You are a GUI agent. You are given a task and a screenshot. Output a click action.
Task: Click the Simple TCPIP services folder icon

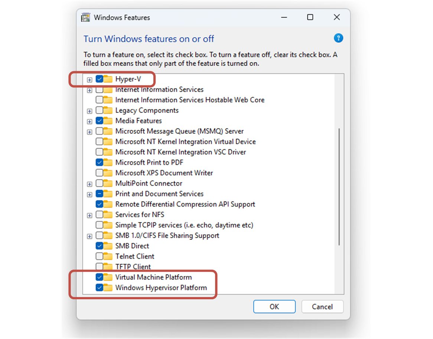[x=108, y=225]
